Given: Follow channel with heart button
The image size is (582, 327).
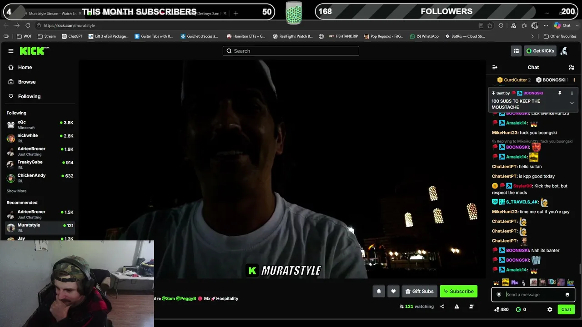Looking at the screenshot, I should [x=393, y=292].
